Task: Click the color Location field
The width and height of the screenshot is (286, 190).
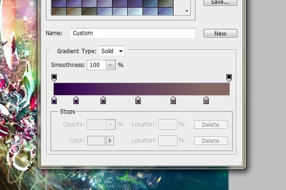Action: click(x=168, y=141)
